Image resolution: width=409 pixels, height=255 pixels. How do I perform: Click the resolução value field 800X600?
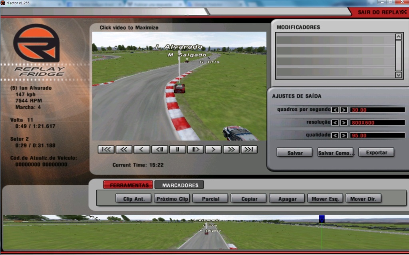(x=377, y=123)
